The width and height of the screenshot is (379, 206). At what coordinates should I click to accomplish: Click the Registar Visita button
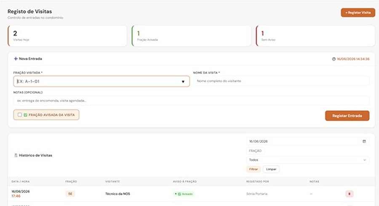click(358, 13)
